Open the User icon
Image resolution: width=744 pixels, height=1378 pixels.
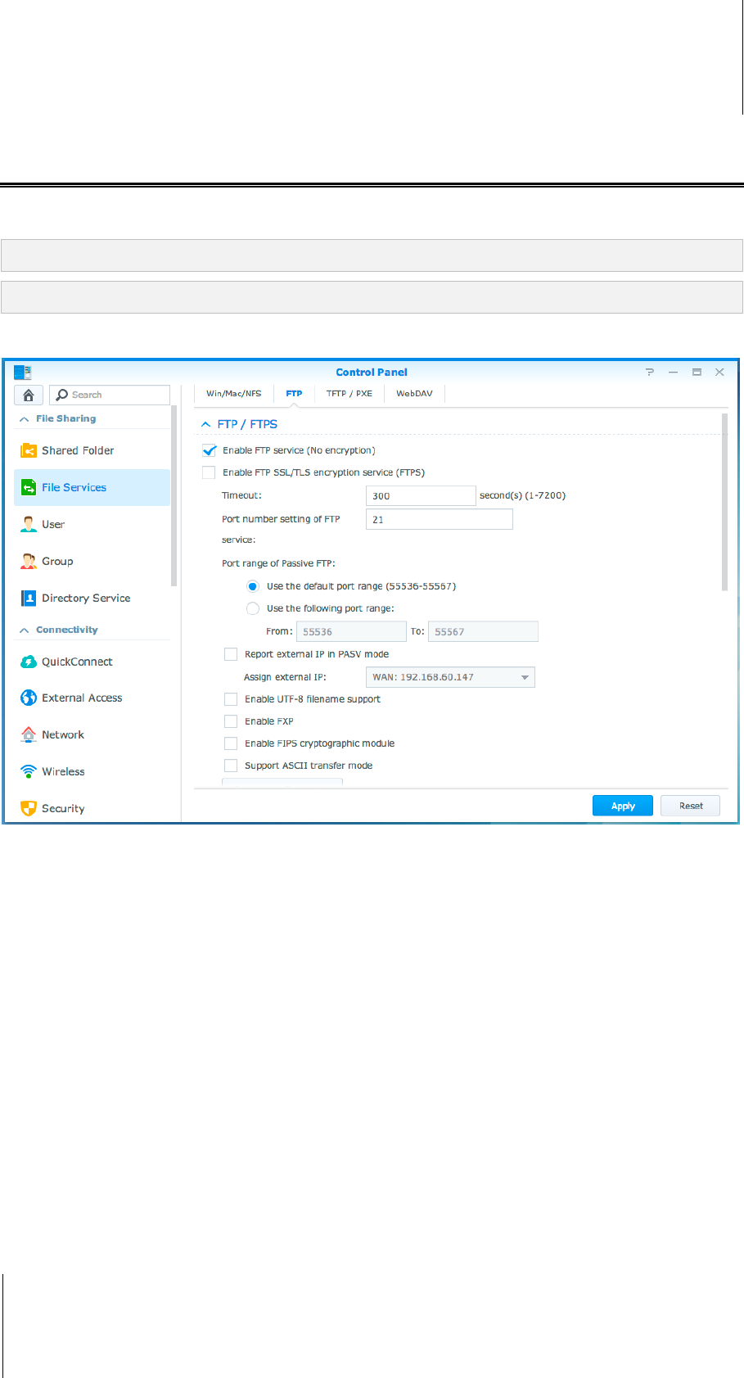pyautogui.click(x=29, y=524)
